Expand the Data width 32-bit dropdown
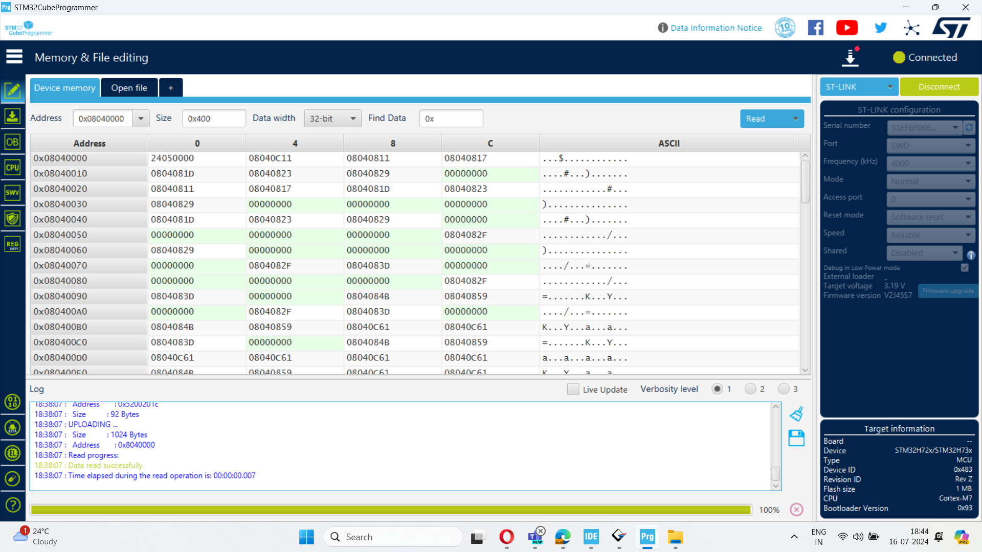Screen dimensions: 982x552 point(332,119)
